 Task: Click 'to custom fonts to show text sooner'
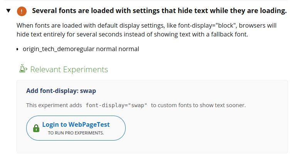pyautogui.click(x=198, y=105)
